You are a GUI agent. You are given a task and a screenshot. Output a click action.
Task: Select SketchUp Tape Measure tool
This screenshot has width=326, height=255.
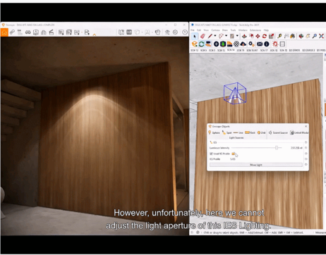tap(279, 36)
